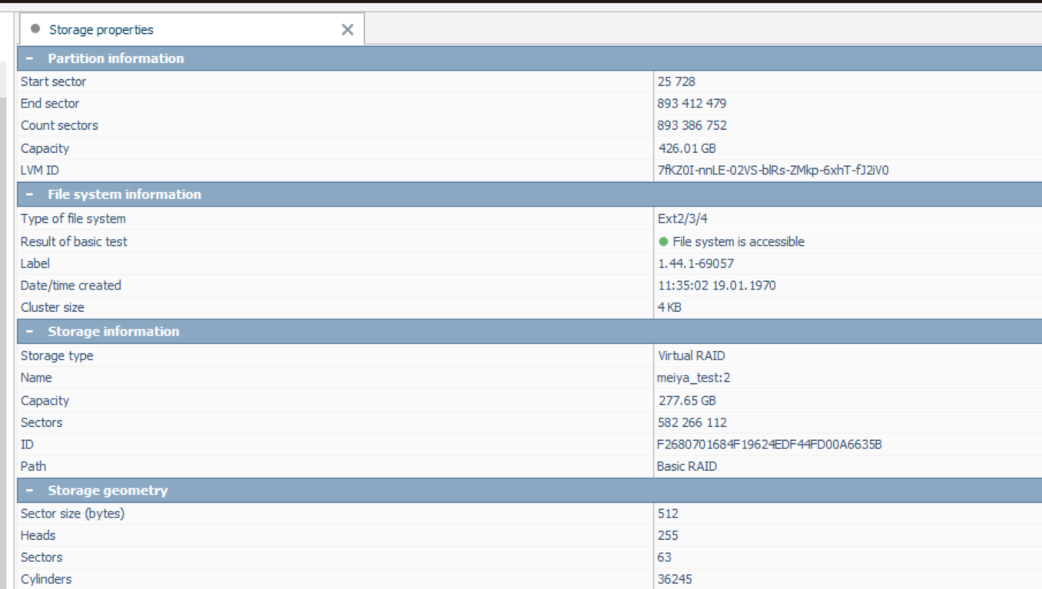Select the storage ID value F2680701684F...
Image resolution: width=1042 pixels, height=589 pixels.
click(769, 444)
